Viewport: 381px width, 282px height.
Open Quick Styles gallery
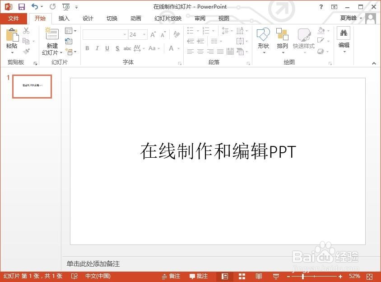click(304, 40)
